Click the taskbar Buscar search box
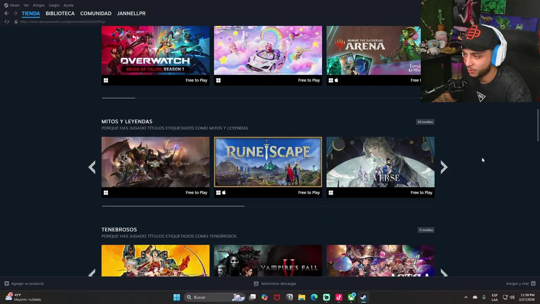Viewport: 540px width, 304px height. [215, 297]
